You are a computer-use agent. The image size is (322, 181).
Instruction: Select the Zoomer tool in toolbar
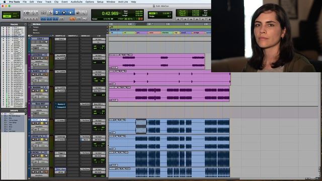point(50,13)
